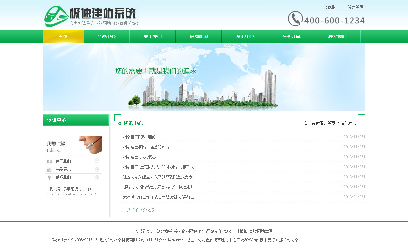This screenshot has width=408, height=249.
Task: Click the 织梦模板 friendly link in footer
Action: [x=164, y=231]
